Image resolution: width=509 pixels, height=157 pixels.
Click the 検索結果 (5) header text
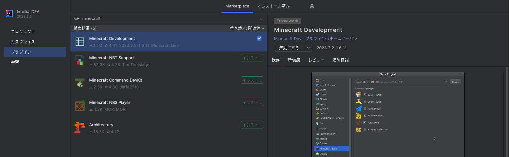tap(85, 28)
